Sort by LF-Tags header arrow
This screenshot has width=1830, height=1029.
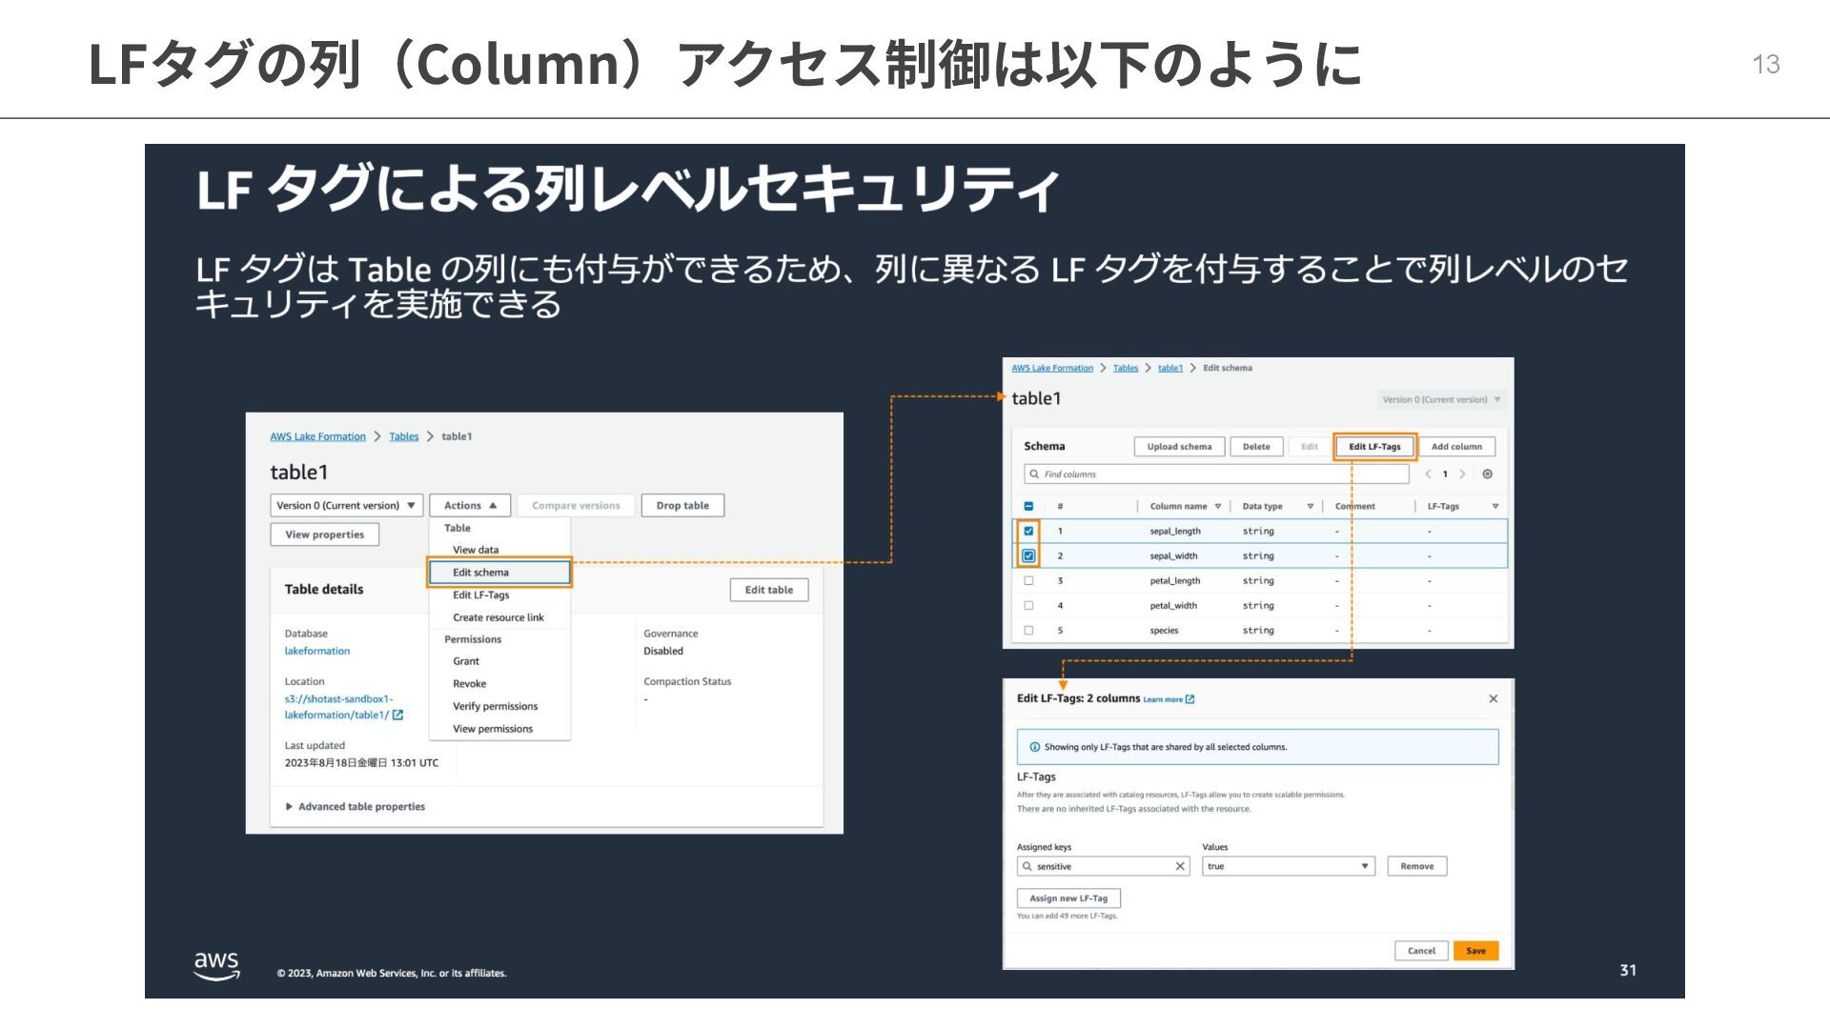(x=1494, y=507)
